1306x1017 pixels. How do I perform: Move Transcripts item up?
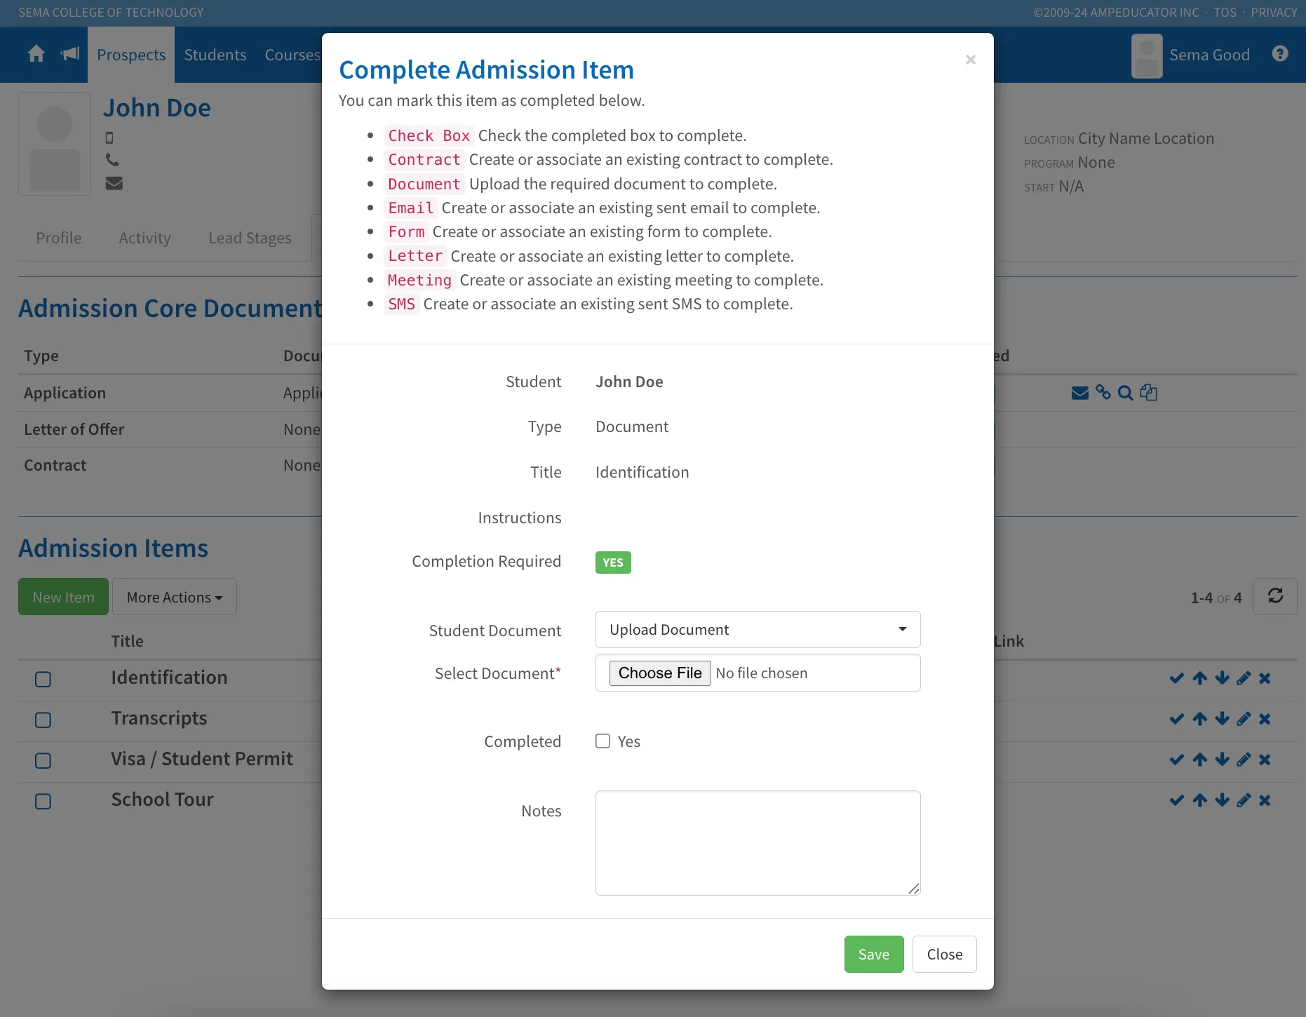pyautogui.click(x=1200, y=719)
